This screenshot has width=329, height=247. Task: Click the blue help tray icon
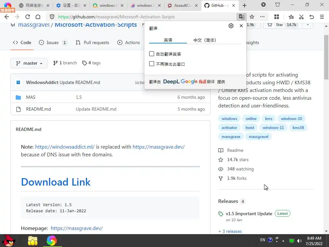pos(270,240)
